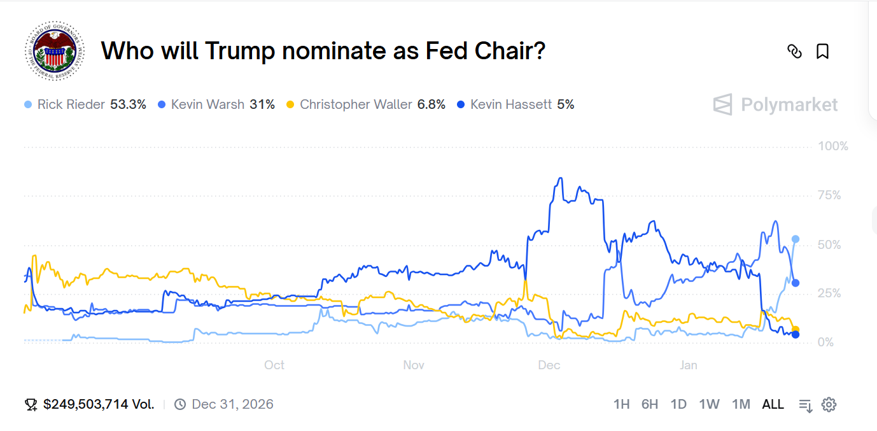This screenshot has height=431, width=877.
Task: Click the trophy icon beside the volume
Action: click(31, 404)
